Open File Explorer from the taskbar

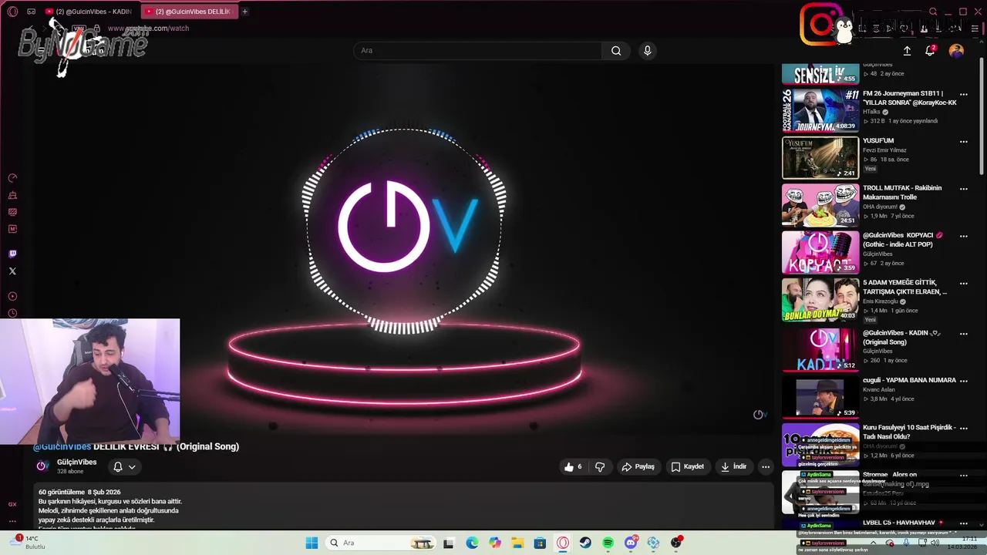(x=517, y=543)
